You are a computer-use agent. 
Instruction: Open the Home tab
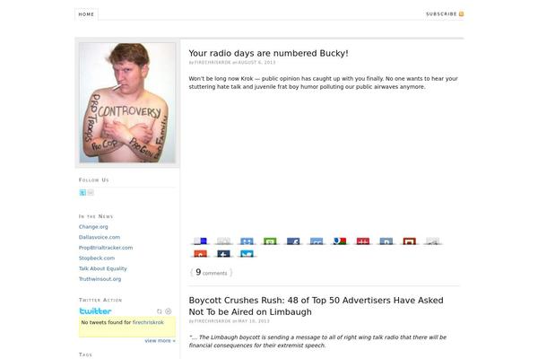[x=86, y=14]
